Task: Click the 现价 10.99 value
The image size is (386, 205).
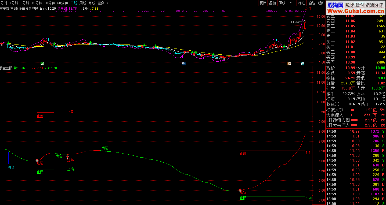Action: (350, 68)
